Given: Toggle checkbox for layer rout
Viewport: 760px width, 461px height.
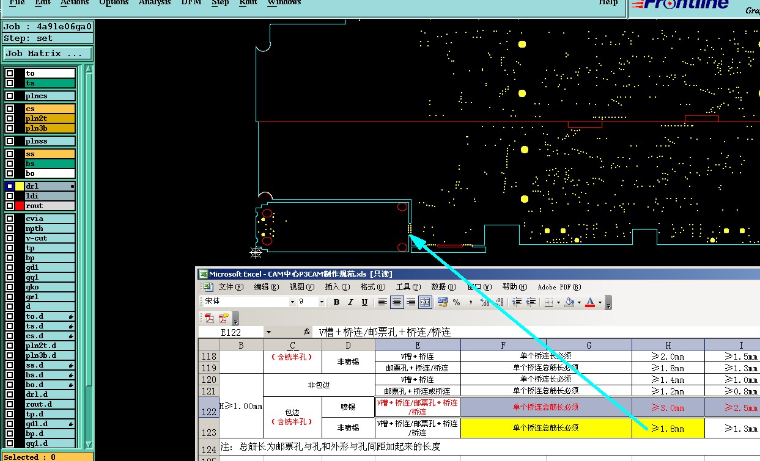Looking at the screenshot, I should click(10, 206).
